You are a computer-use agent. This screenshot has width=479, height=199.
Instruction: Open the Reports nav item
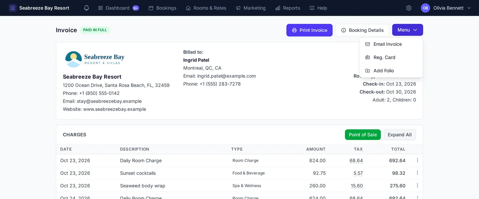coord(288,8)
